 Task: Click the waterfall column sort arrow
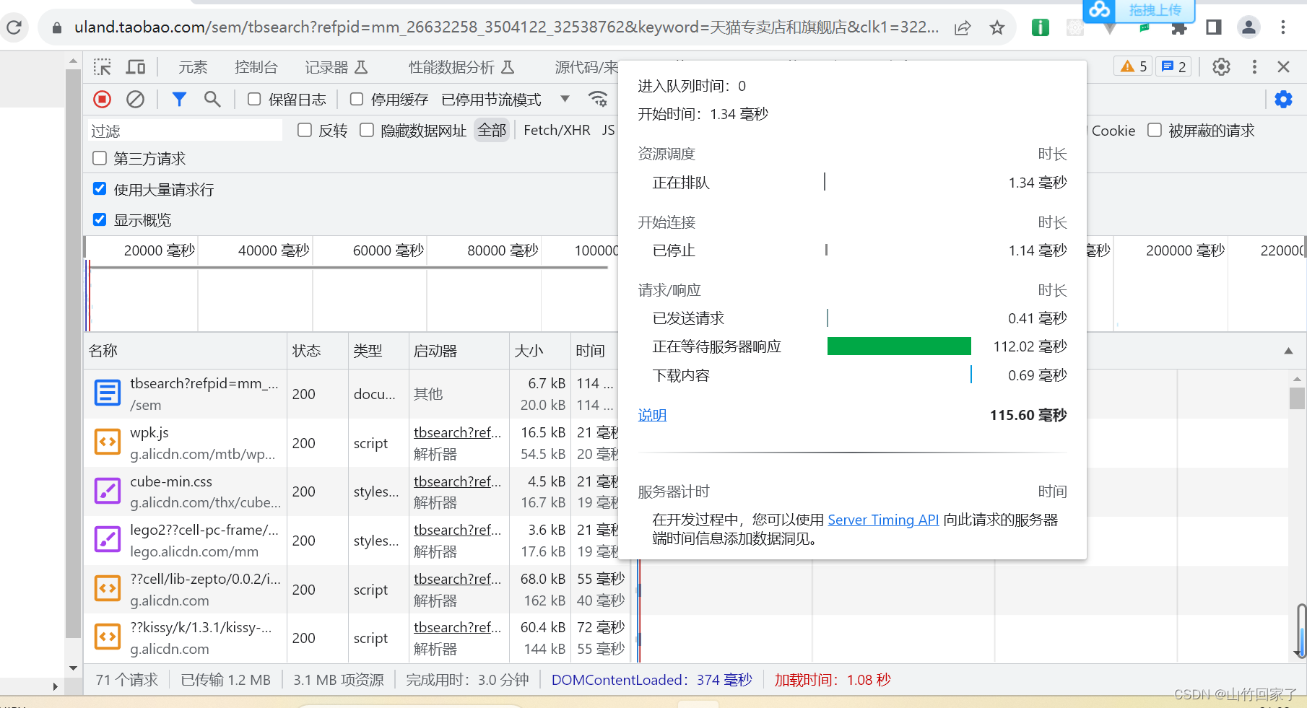(1288, 351)
